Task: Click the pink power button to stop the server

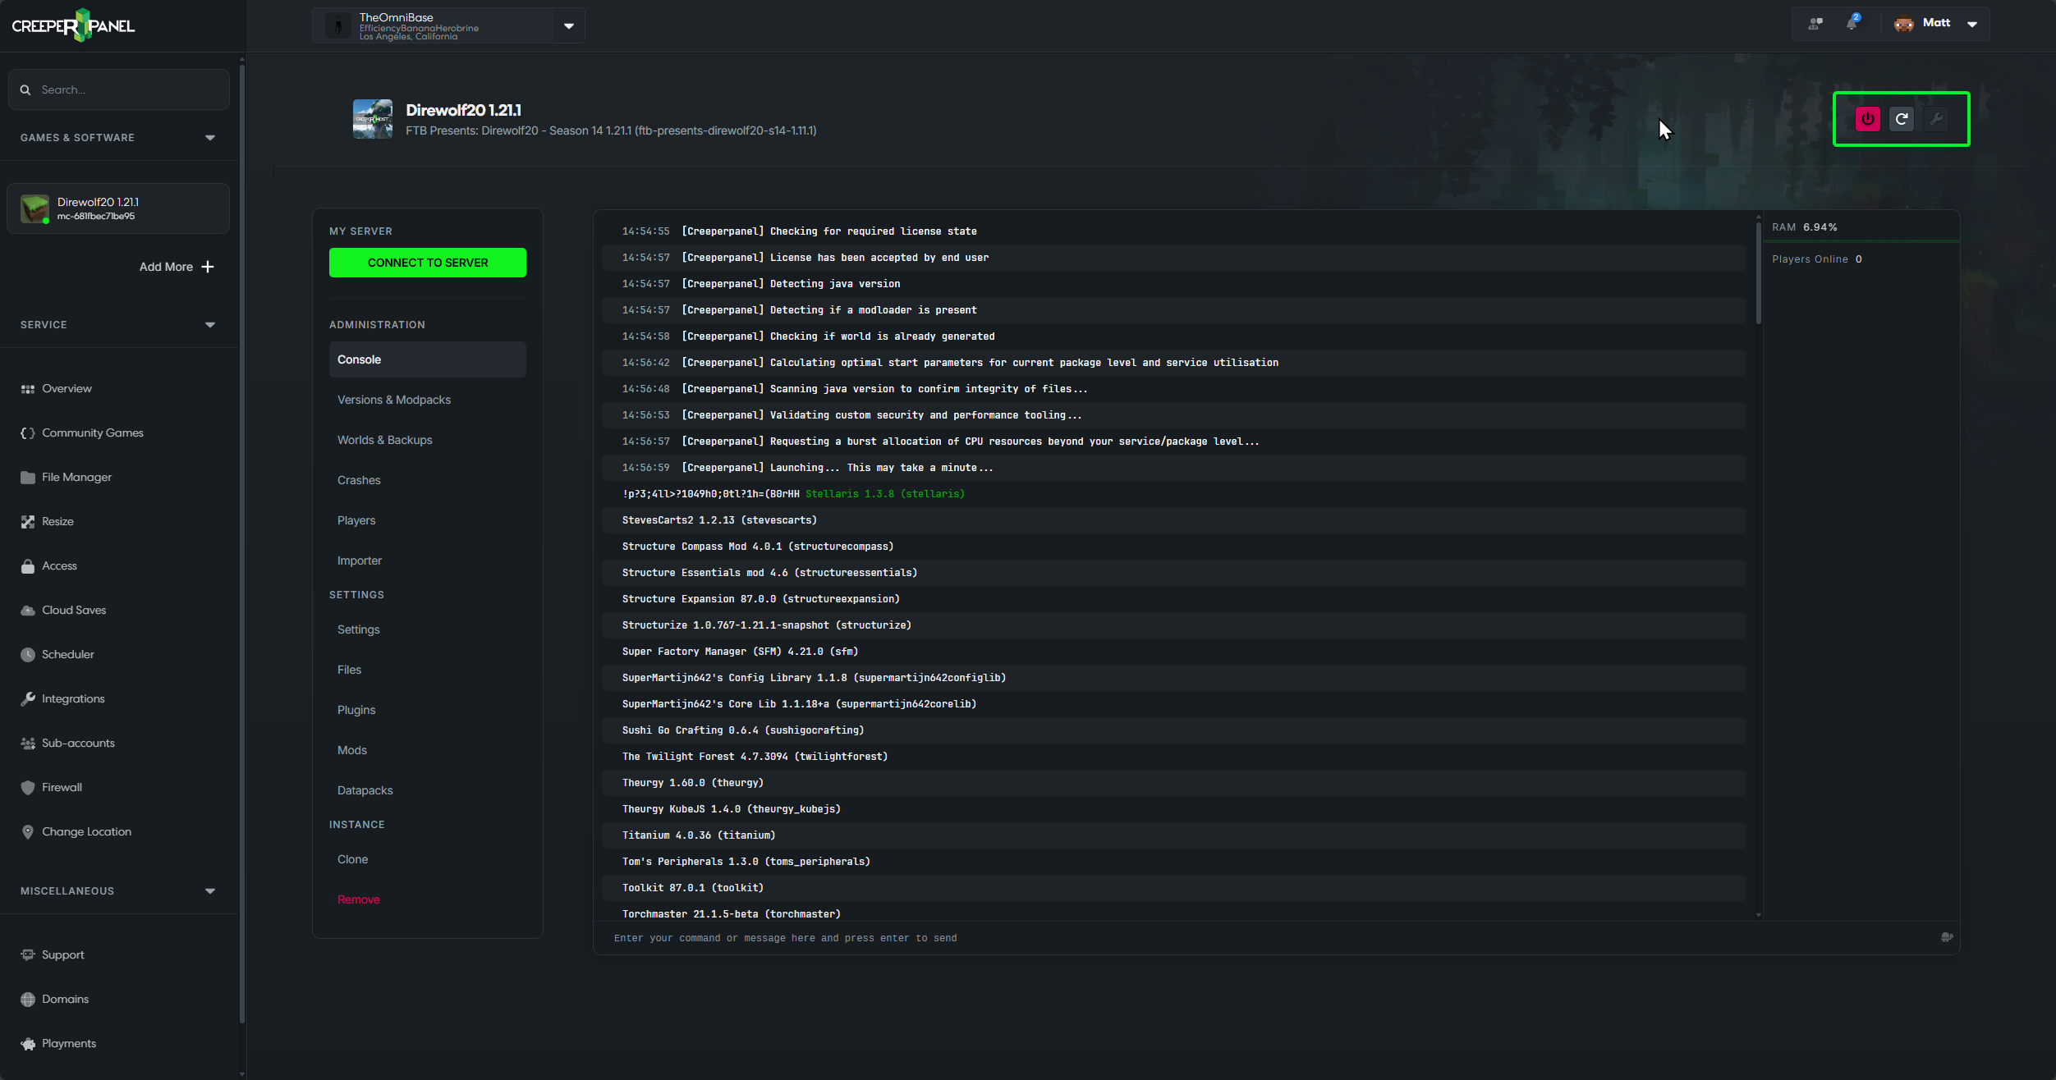Action: [x=1867, y=118]
